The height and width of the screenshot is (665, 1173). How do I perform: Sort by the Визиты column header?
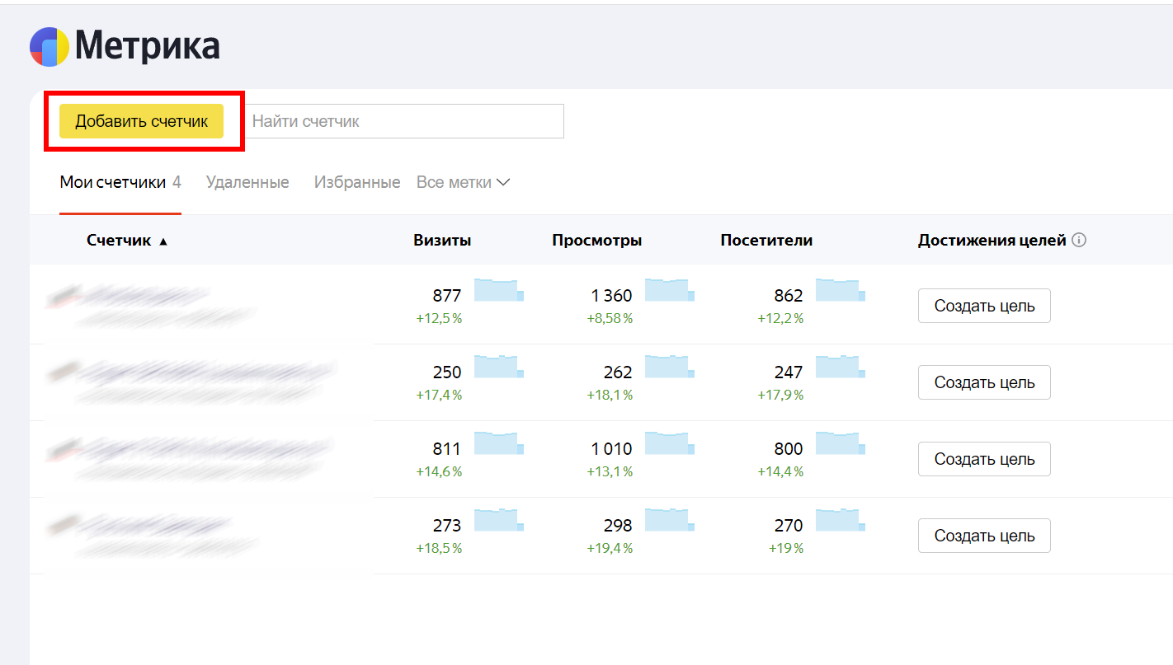point(442,241)
